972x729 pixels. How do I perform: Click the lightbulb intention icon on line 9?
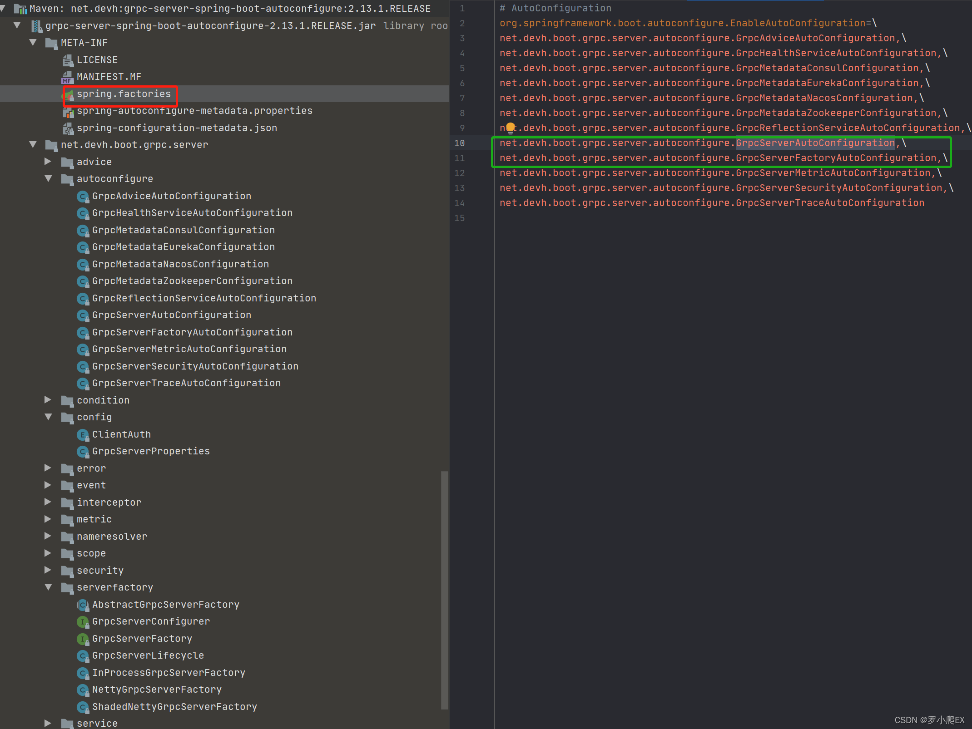(510, 128)
